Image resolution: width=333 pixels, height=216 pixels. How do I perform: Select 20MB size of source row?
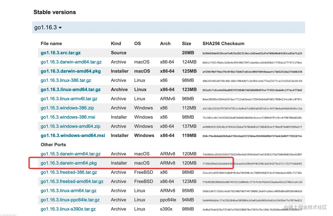pos(188,53)
